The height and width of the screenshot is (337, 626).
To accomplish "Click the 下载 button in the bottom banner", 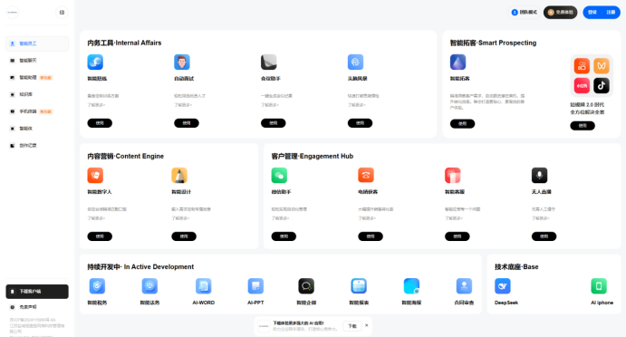I will (x=352, y=326).
